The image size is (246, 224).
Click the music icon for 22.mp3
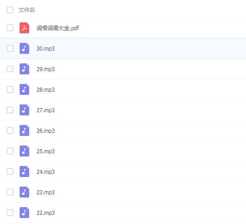click(24, 213)
